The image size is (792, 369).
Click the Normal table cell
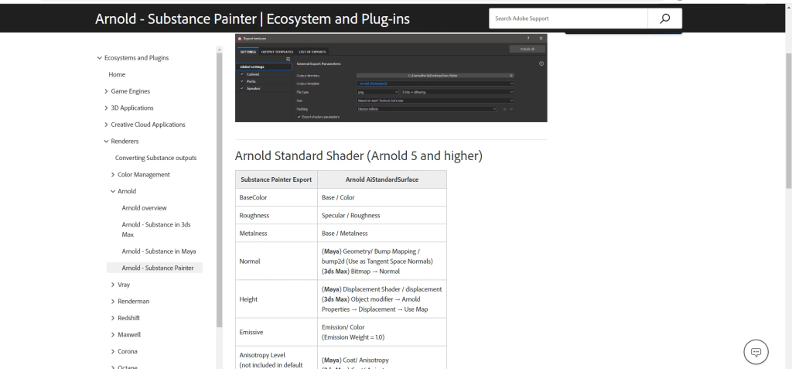(276, 261)
